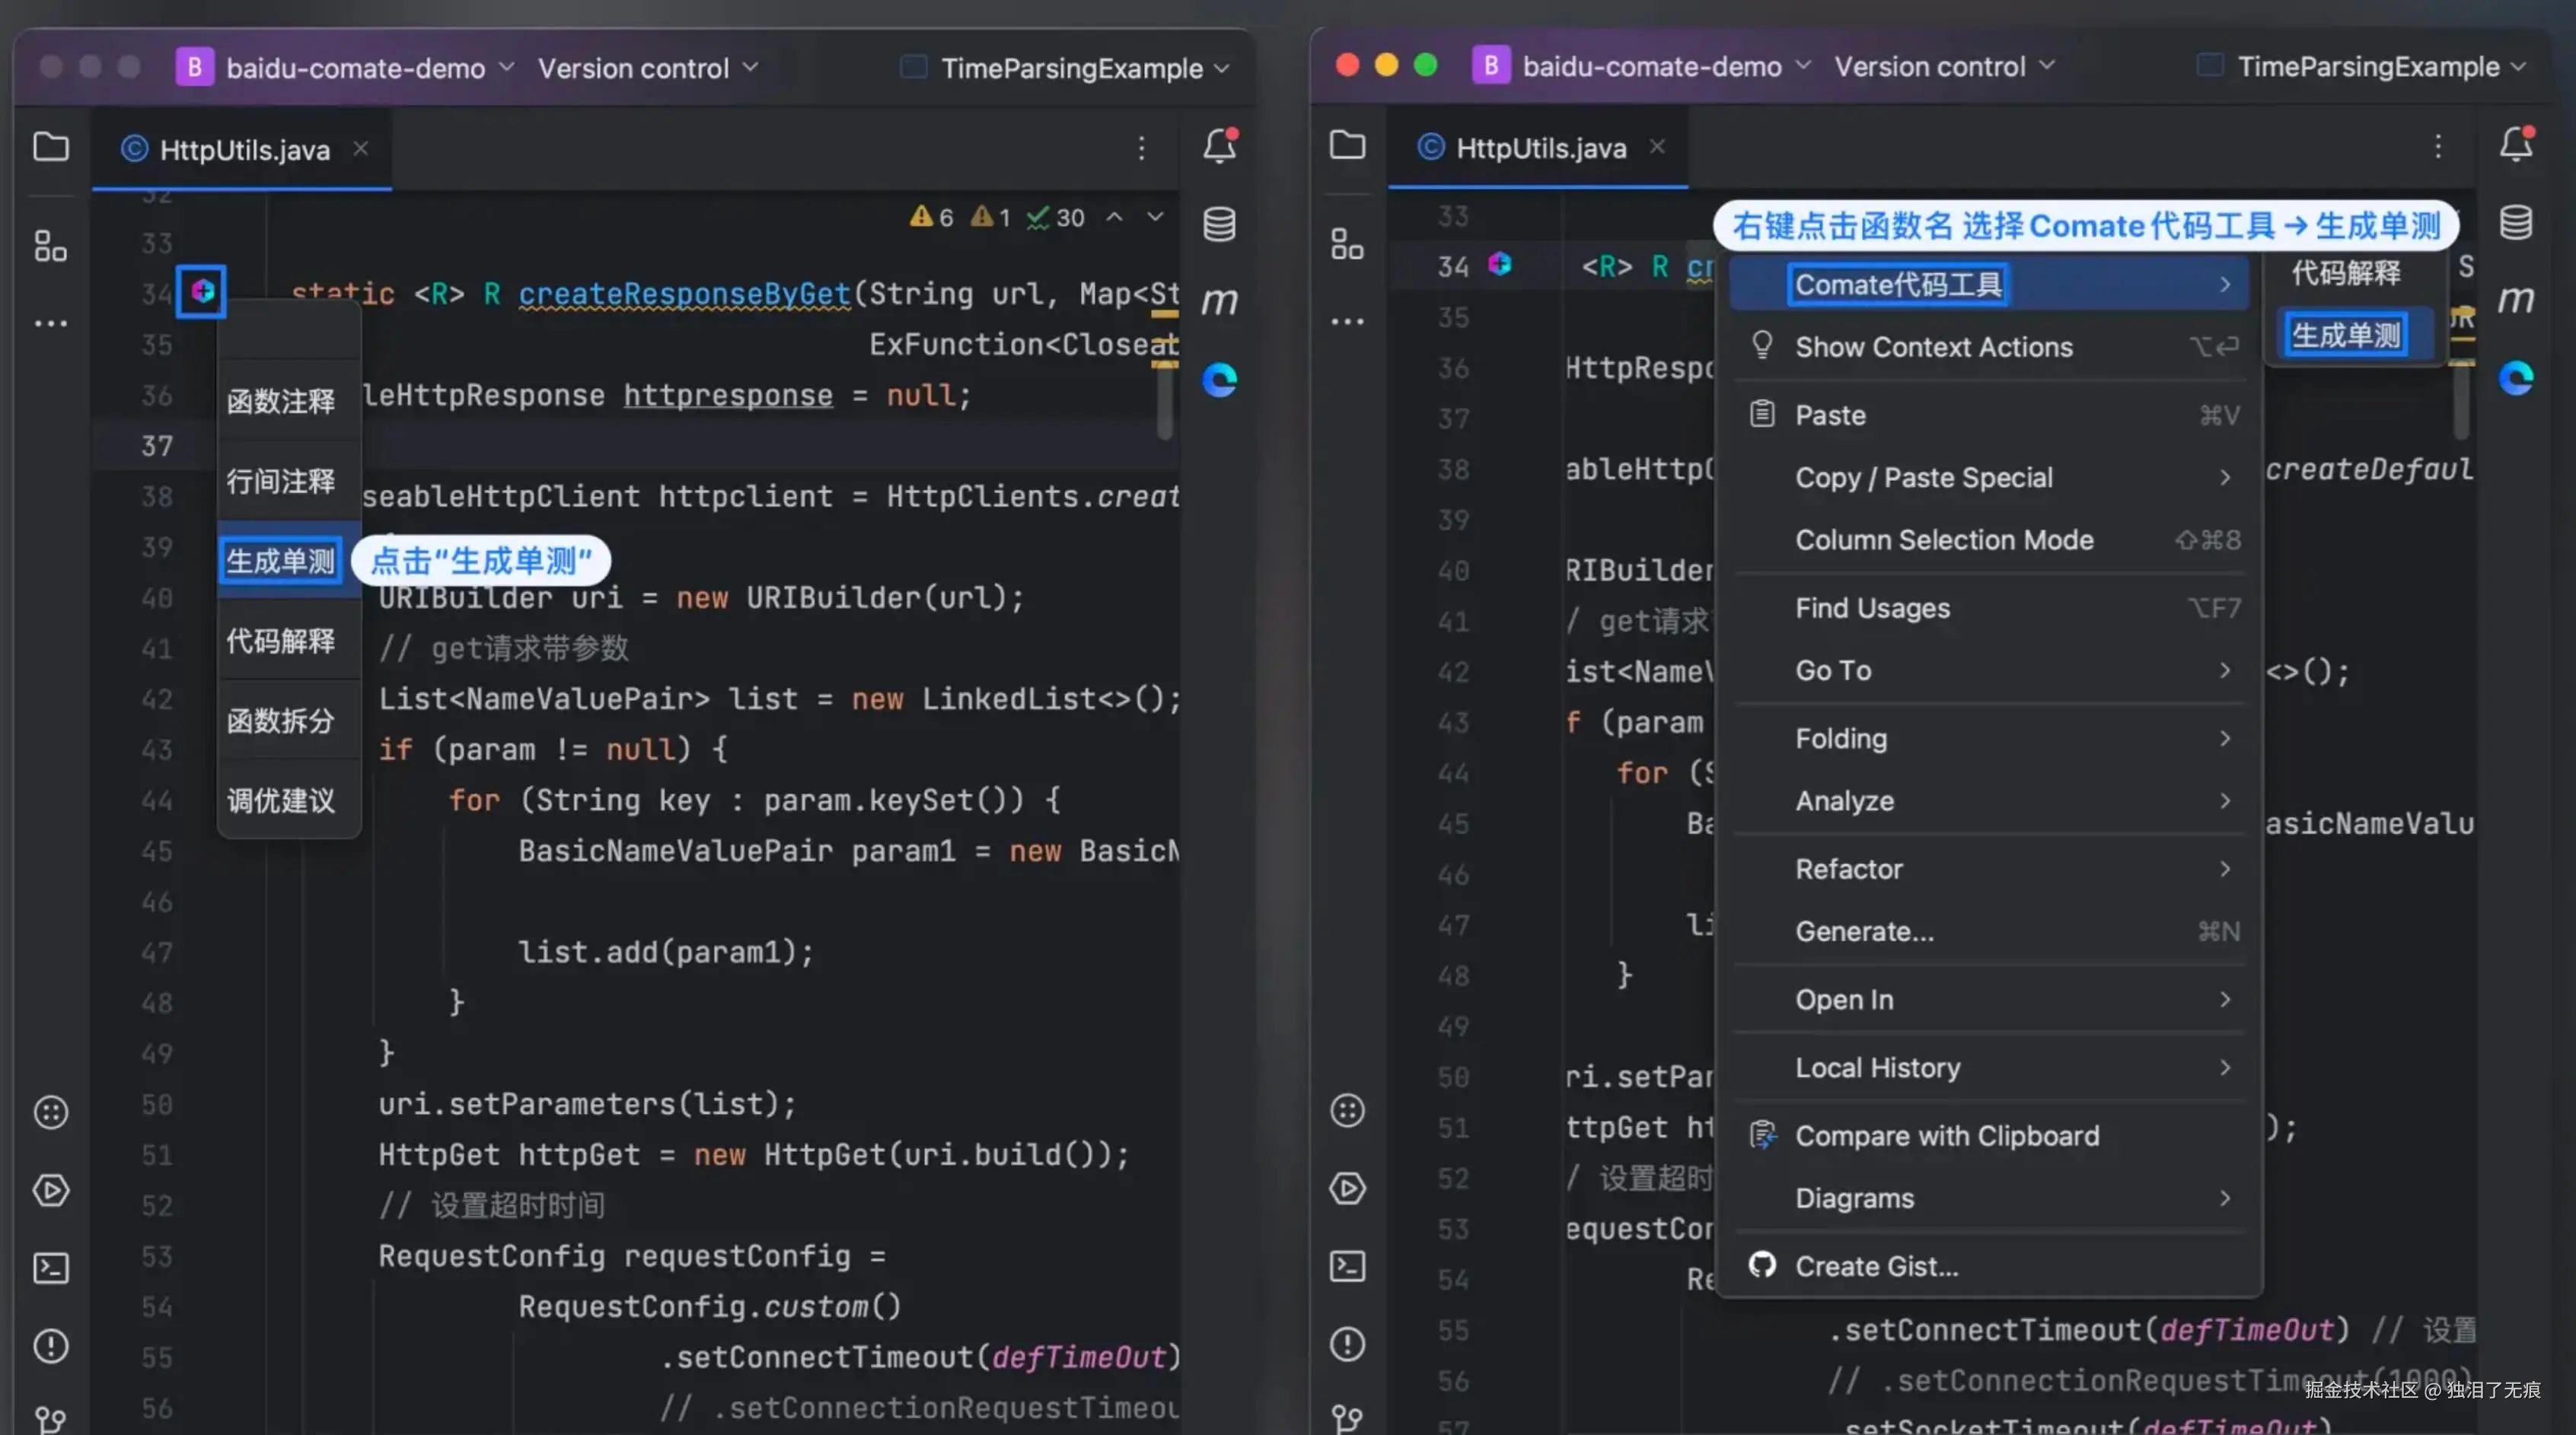Open the Maven tool window in right IDE
This screenshot has height=1435, width=2576.
pyautogui.click(x=2515, y=299)
